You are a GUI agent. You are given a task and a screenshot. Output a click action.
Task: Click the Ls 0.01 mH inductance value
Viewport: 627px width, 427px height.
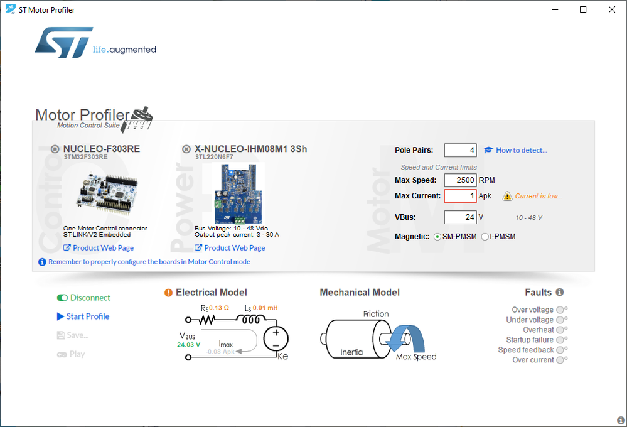click(x=265, y=308)
